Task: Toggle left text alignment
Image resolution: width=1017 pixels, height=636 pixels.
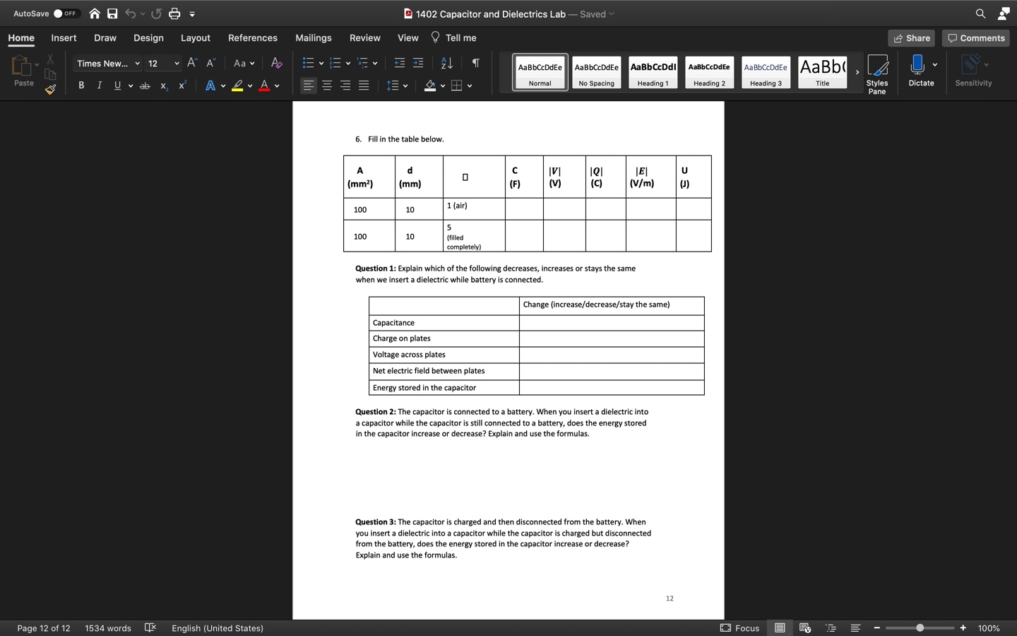Action: (x=309, y=86)
